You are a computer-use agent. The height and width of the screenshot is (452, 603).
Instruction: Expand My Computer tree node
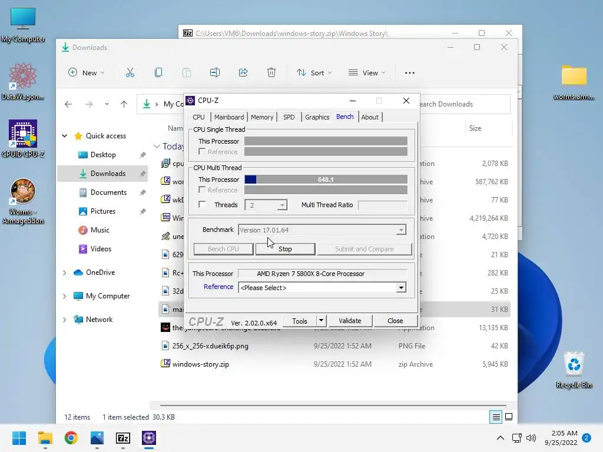coord(65,296)
